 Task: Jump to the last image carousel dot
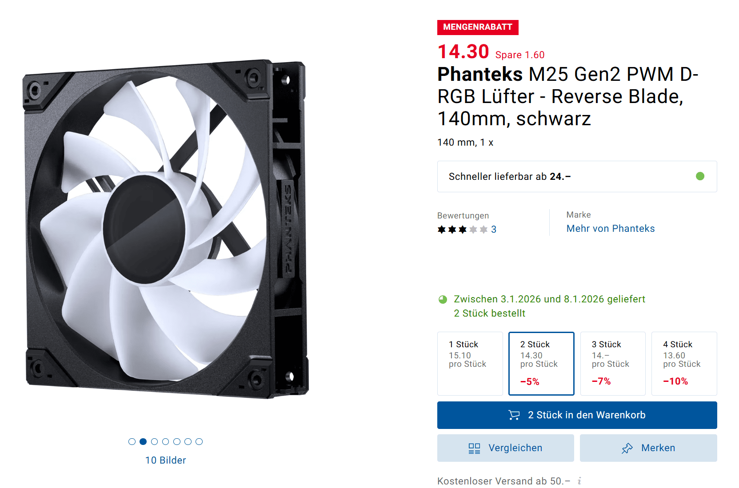point(199,441)
